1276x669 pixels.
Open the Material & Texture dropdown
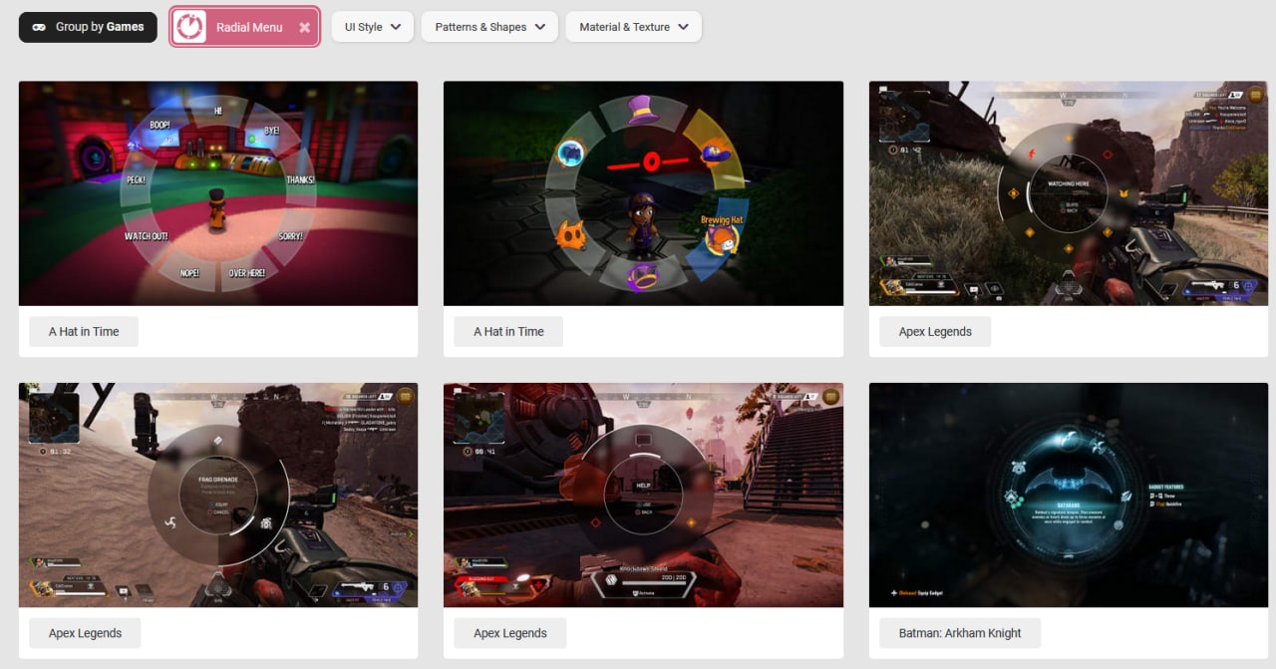634,27
